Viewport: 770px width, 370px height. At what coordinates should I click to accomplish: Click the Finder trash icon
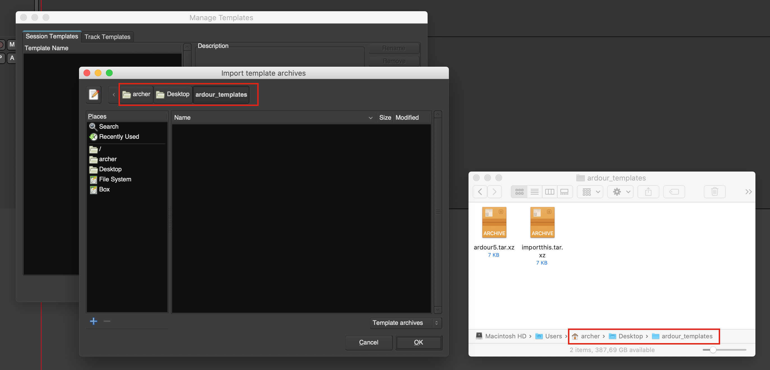pyautogui.click(x=715, y=192)
